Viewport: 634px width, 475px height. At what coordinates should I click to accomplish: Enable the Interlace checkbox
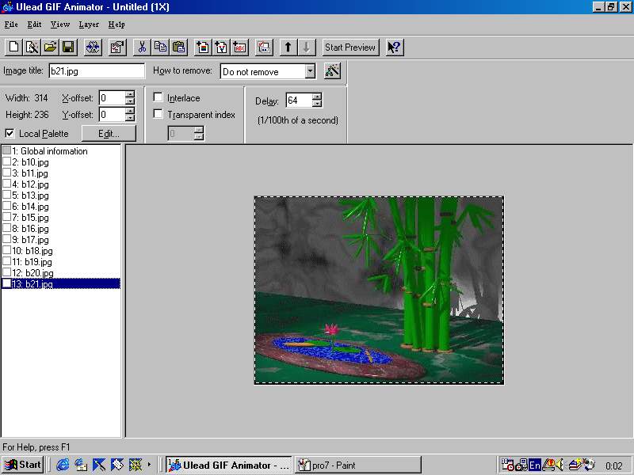[x=158, y=98]
